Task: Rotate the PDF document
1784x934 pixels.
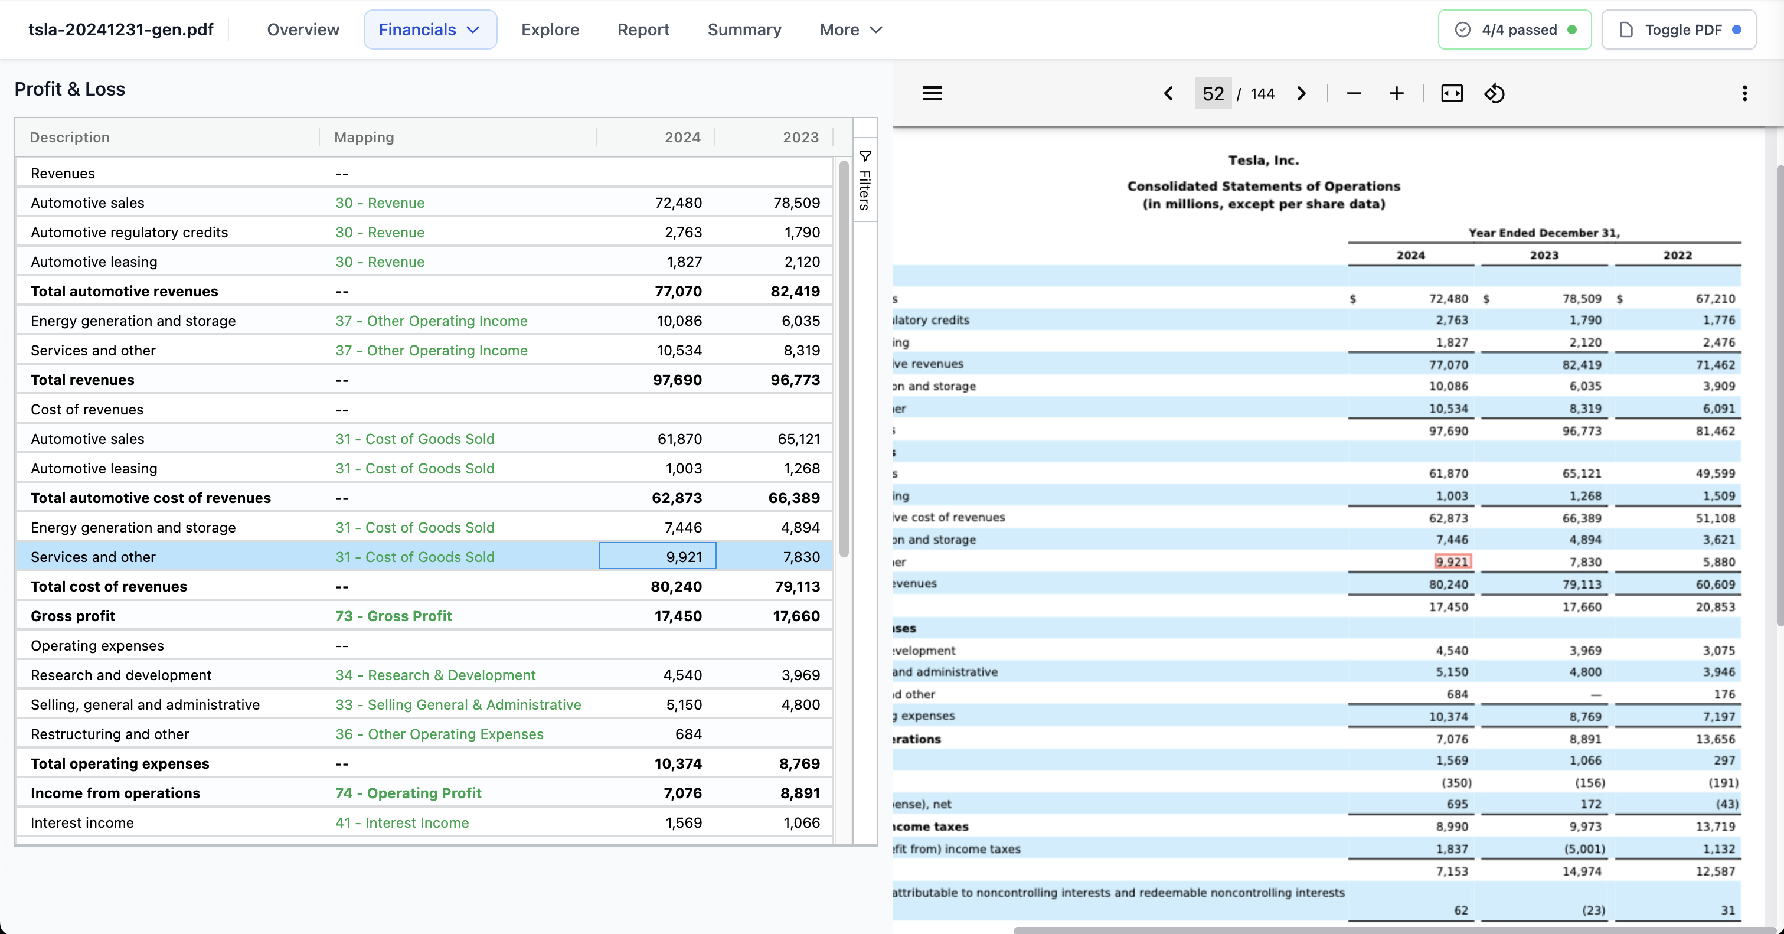Action: coord(1494,93)
